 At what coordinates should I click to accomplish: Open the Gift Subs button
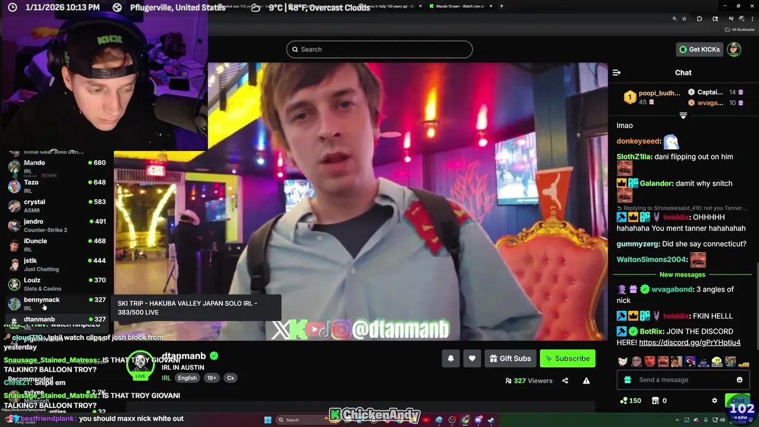click(510, 358)
